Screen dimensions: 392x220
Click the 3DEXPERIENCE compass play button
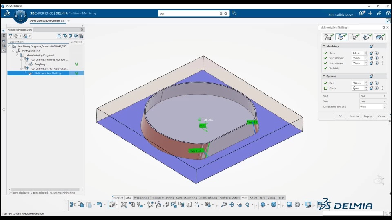(x=20, y=16)
